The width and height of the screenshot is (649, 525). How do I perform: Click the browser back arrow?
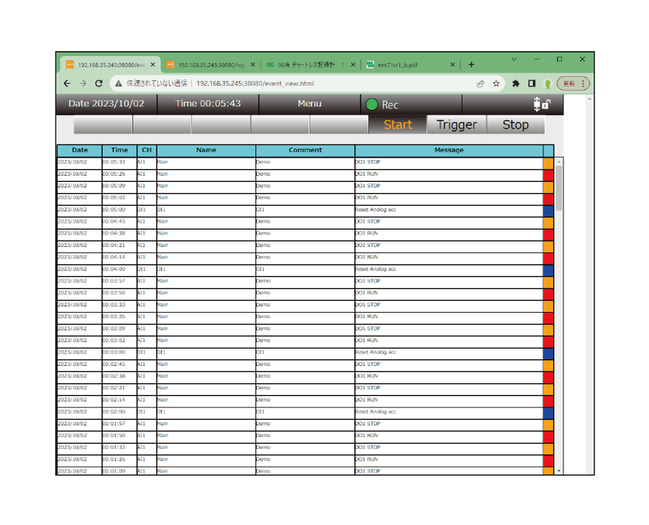(x=66, y=83)
